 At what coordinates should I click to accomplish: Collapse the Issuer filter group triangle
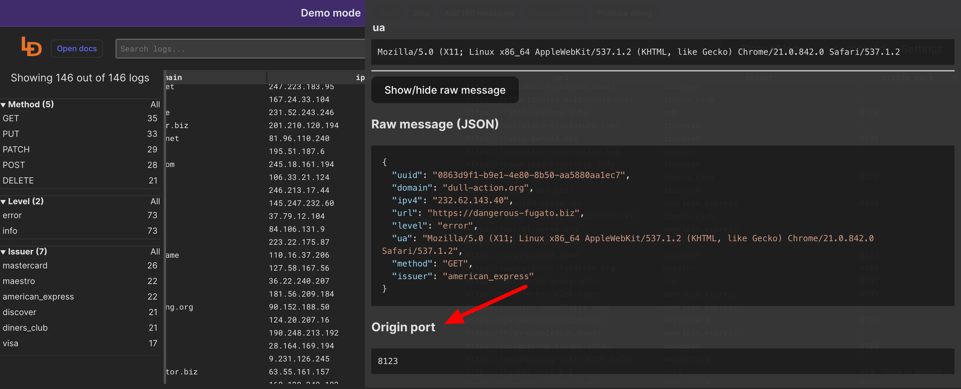[x=3, y=252]
